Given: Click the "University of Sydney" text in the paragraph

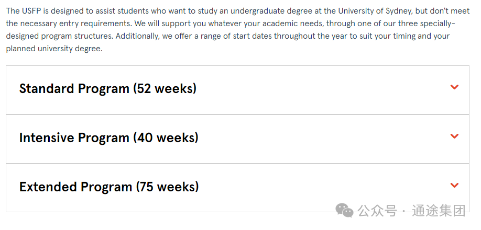Looking at the screenshot, I should click(x=375, y=11).
